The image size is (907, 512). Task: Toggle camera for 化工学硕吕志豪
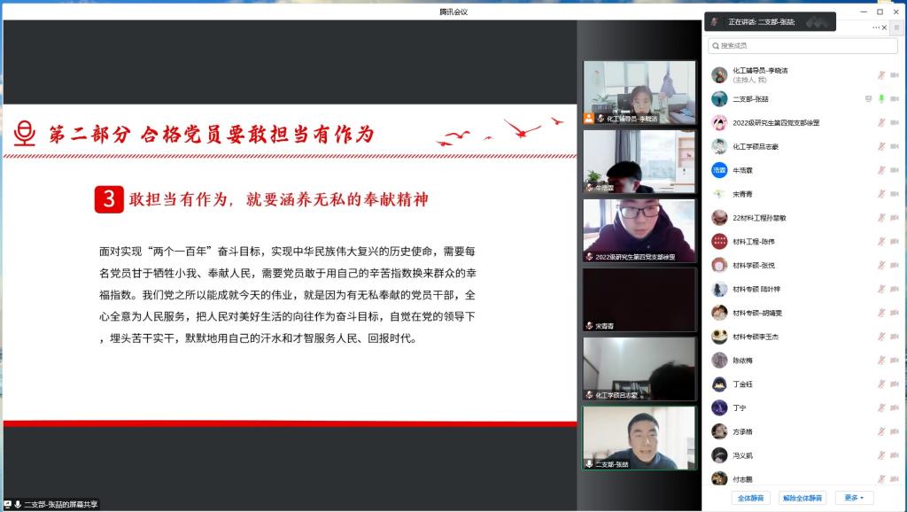894,146
